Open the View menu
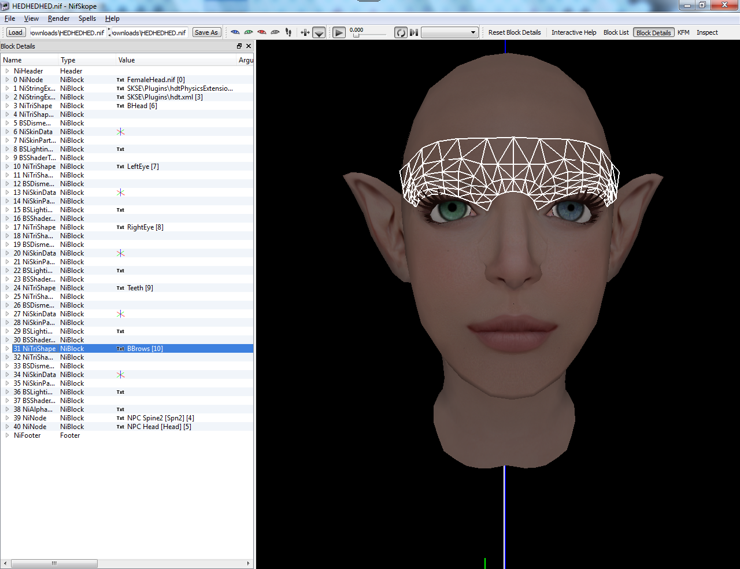Screen dimensions: 740x569 pyautogui.click(x=31, y=19)
